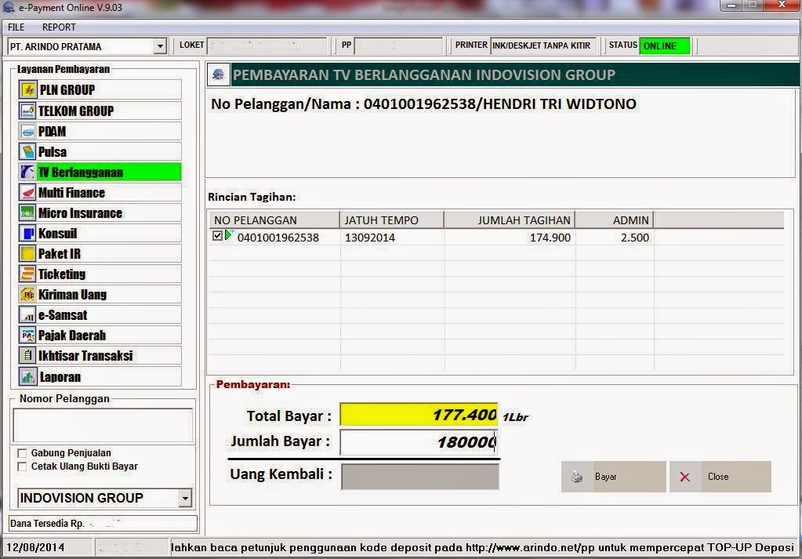This screenshot has height=559, width=802.
Task: Click the Kiriman Uang Rp icon
Action: click(27, 294)
